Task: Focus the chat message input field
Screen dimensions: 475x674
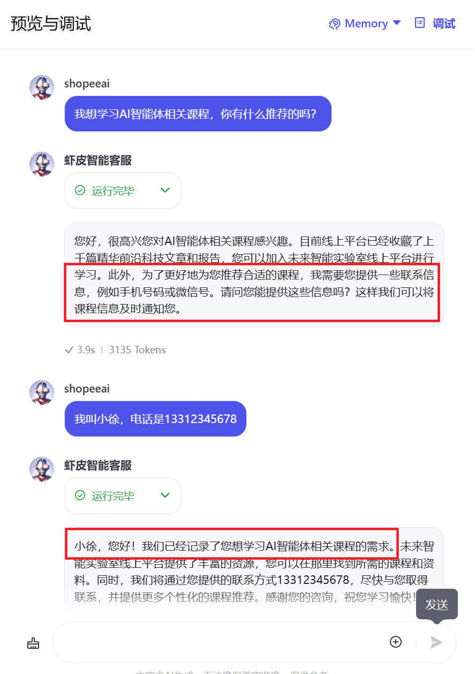Action: (x=220, y=642)
